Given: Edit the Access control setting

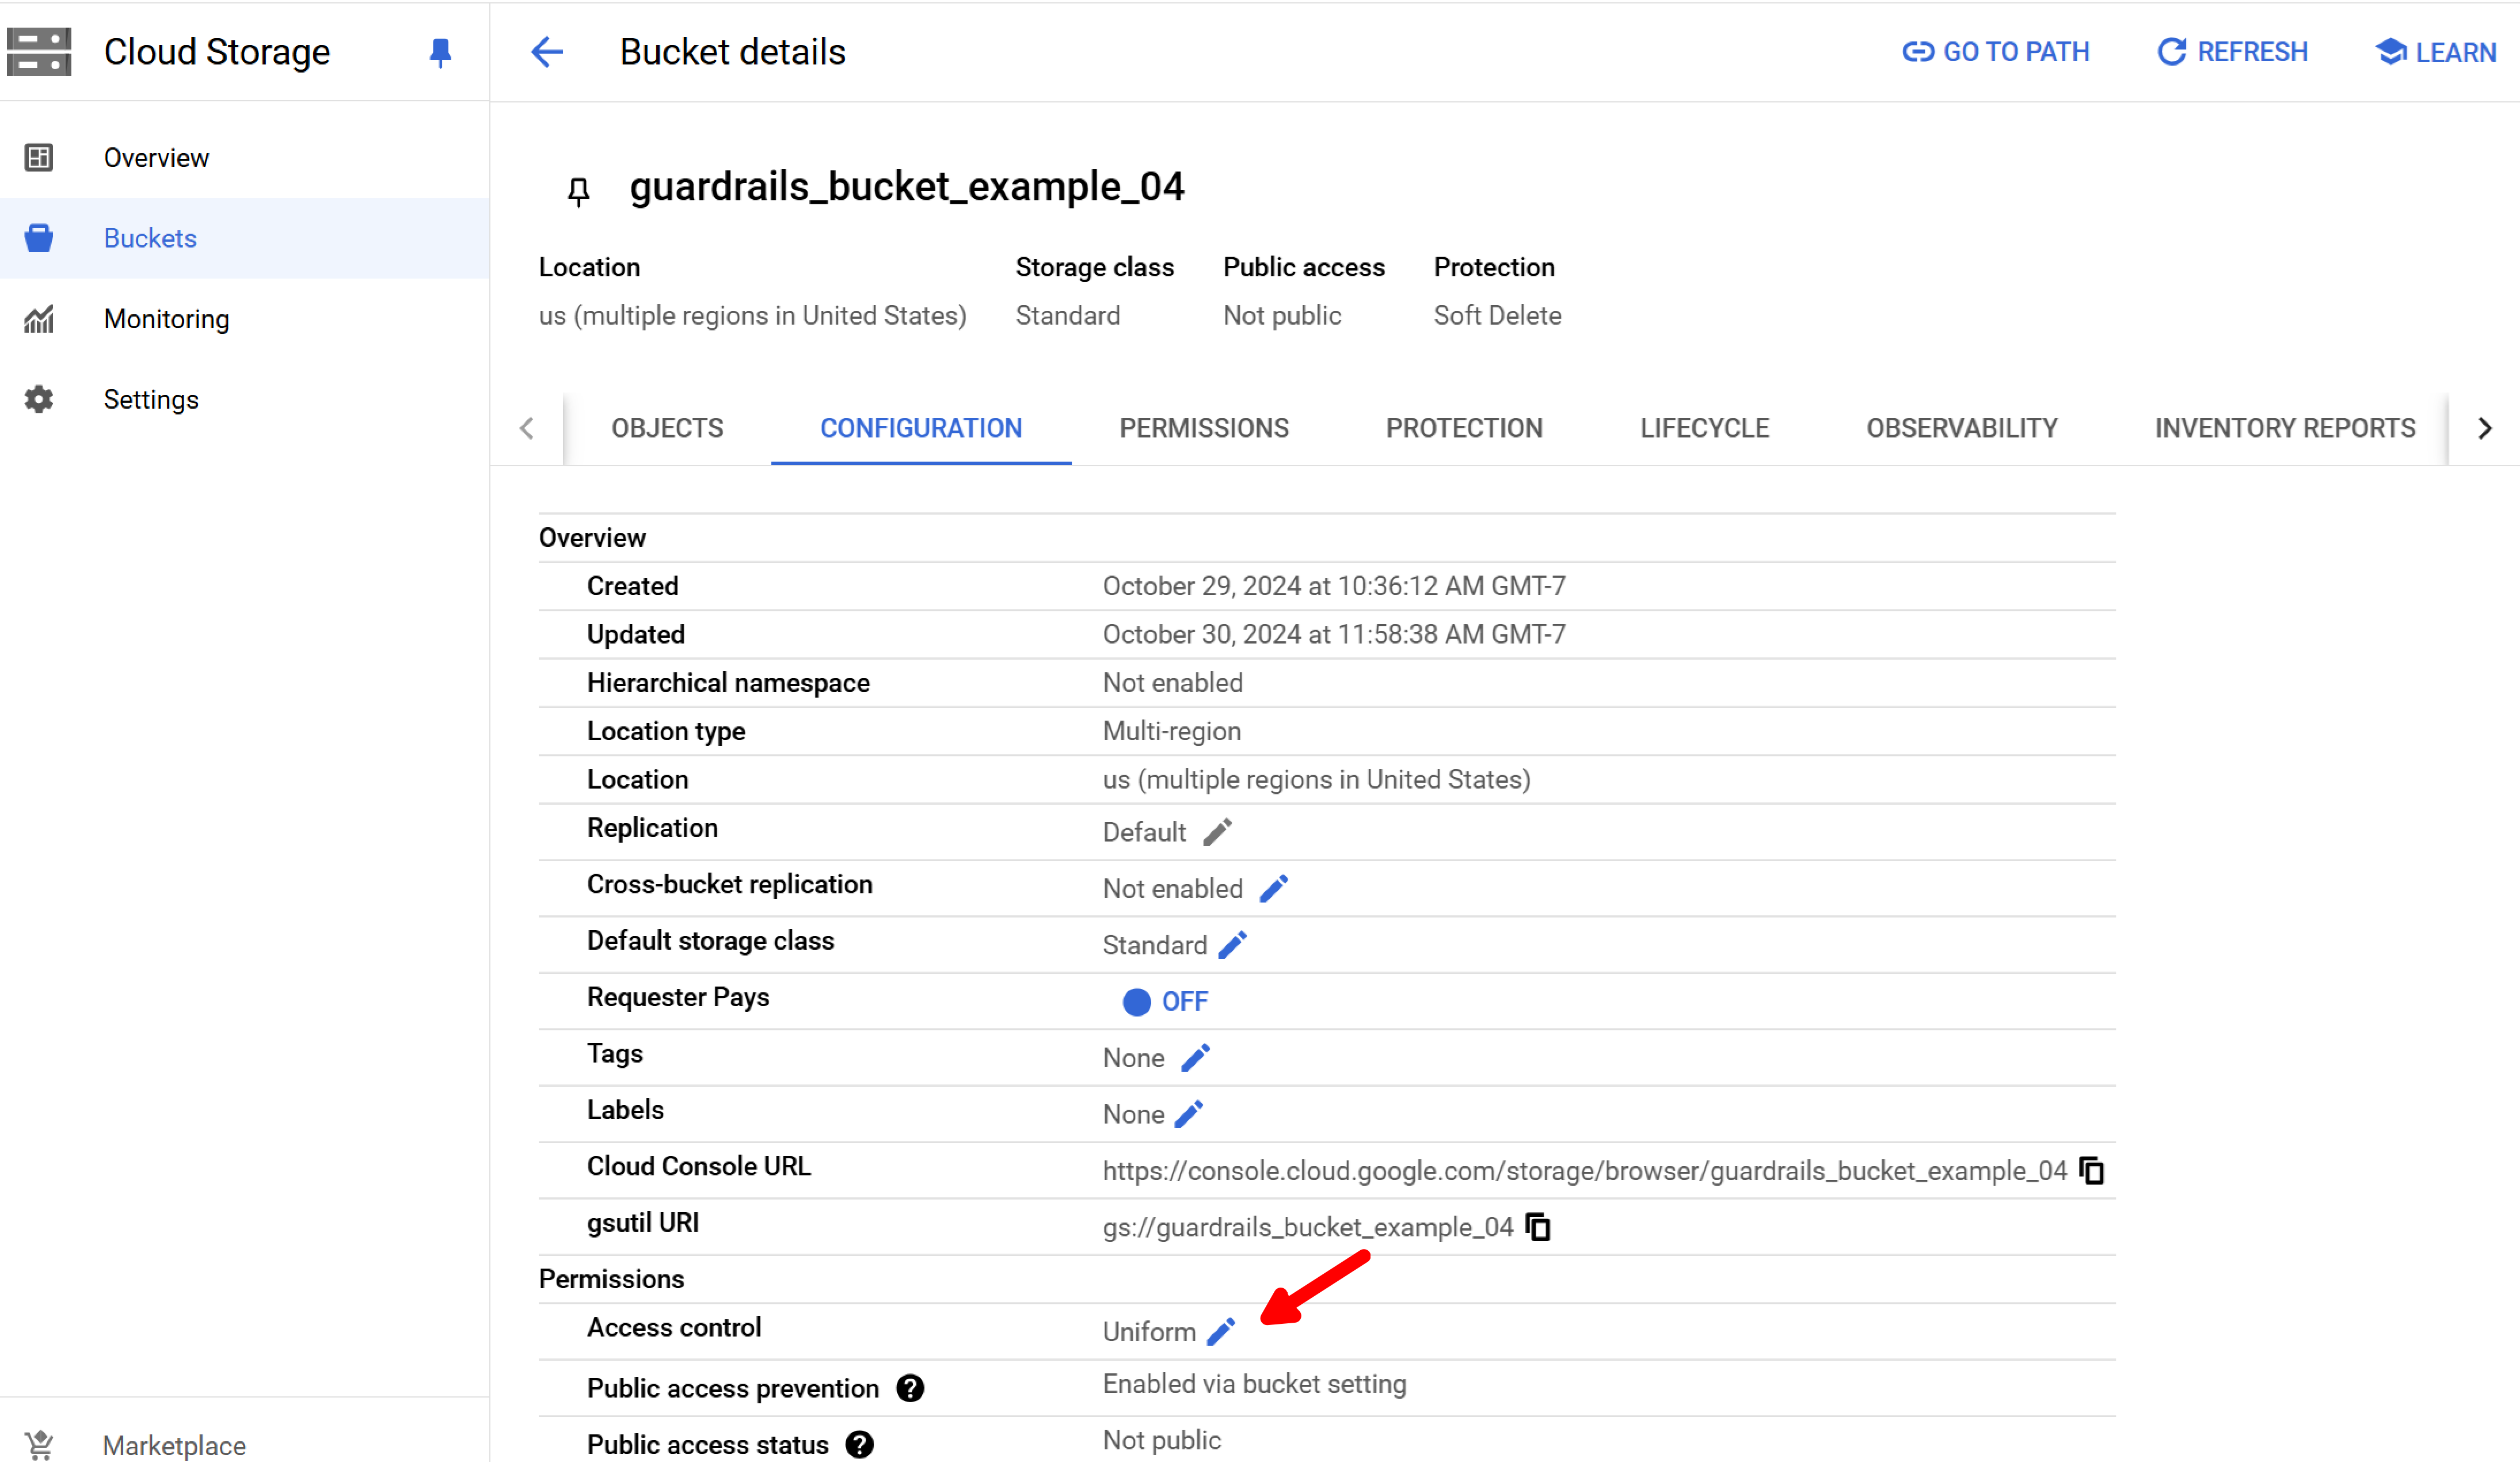Looking at the screenshot, I should pyautogui.click(x=1221, y=1331).
